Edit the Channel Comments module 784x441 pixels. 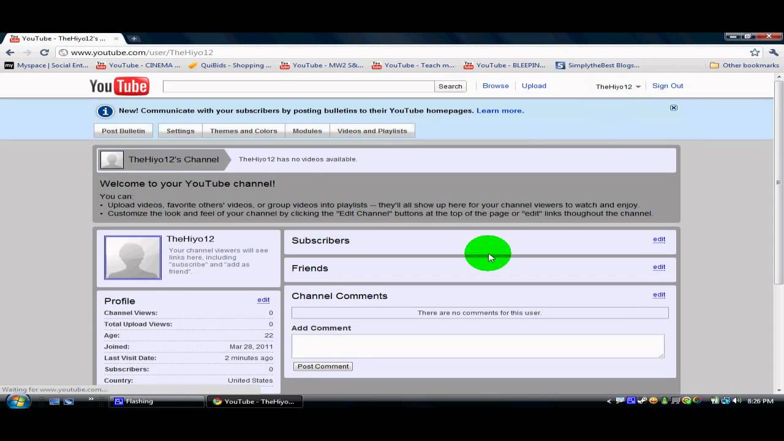tap(659, 294)
